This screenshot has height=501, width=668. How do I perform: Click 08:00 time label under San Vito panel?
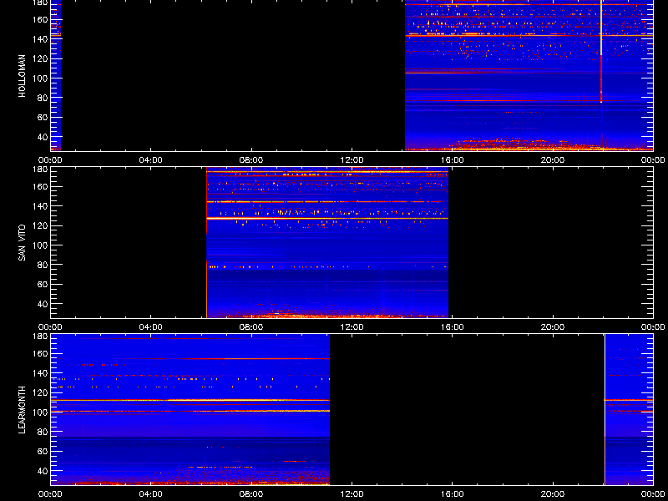point(251,327)
